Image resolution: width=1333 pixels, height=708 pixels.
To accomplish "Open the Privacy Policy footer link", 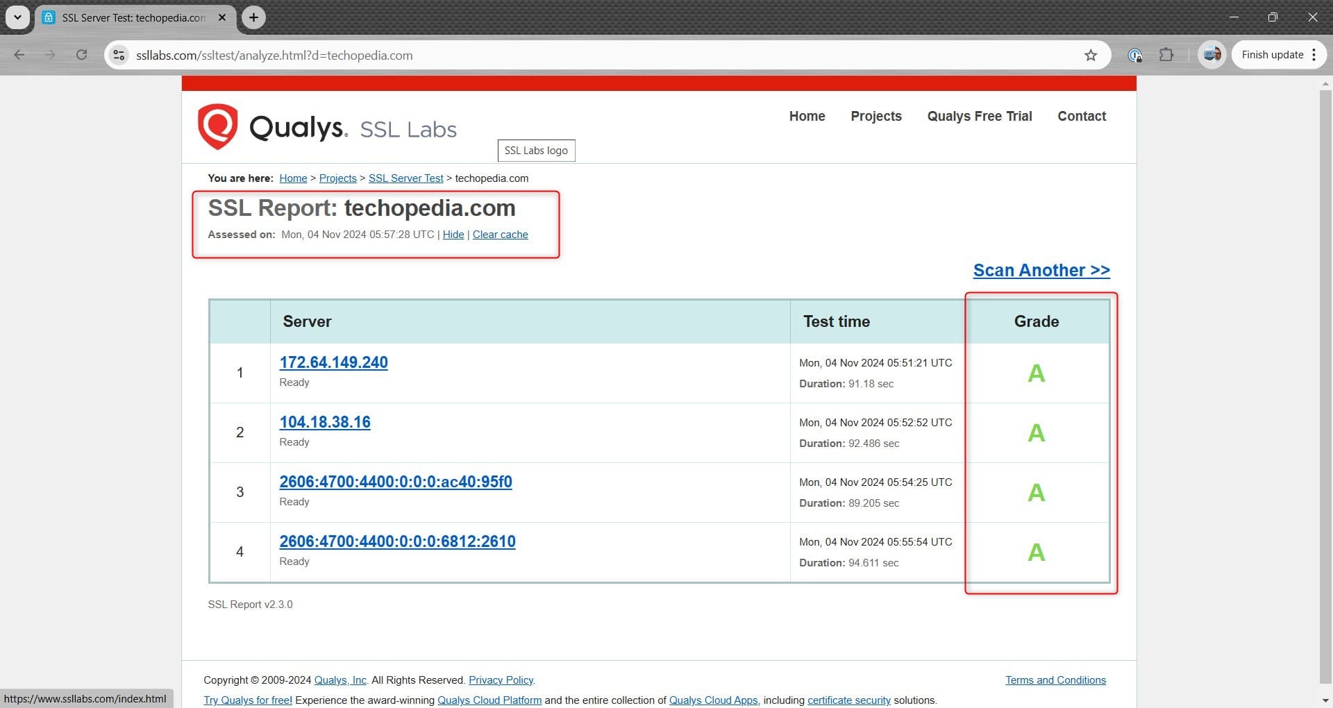I will click(x=501, y=680).
